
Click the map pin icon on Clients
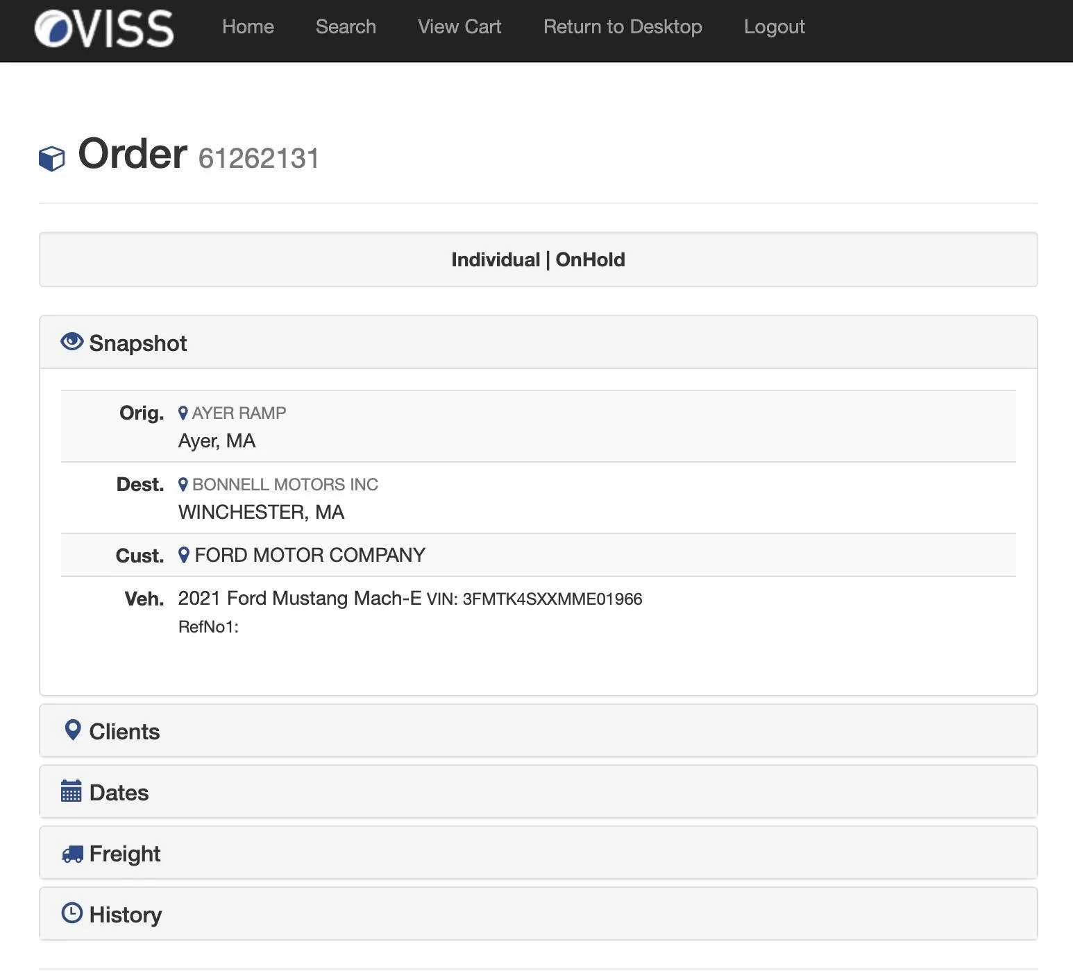tap(72, 730)
